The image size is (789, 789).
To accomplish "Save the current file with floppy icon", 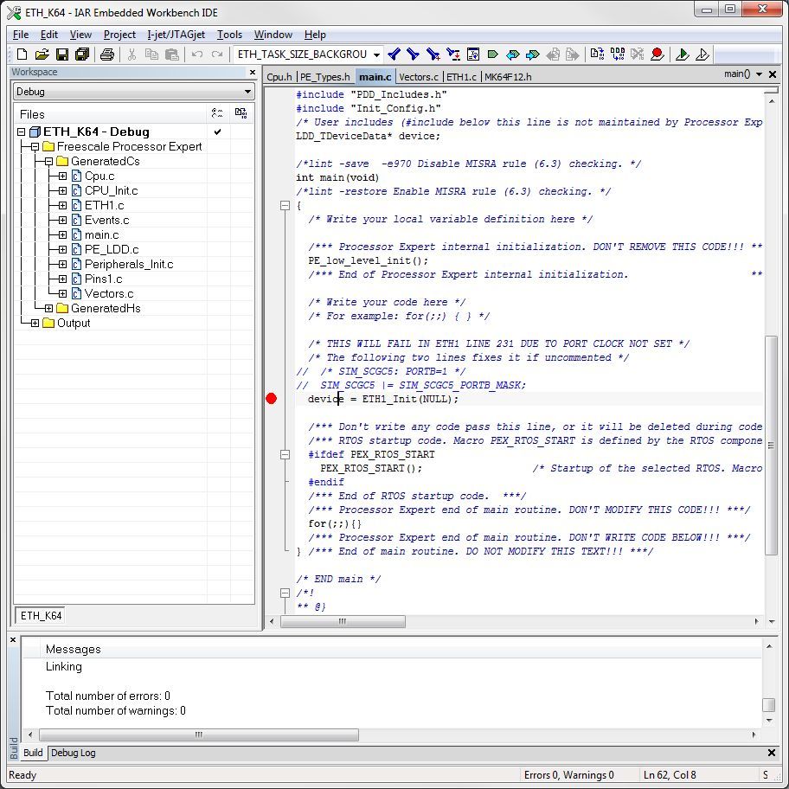I will coord(62,55).
